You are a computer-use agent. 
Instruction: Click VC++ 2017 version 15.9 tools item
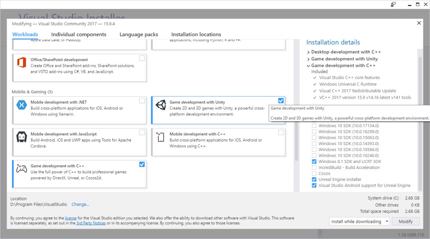[365, 98]
